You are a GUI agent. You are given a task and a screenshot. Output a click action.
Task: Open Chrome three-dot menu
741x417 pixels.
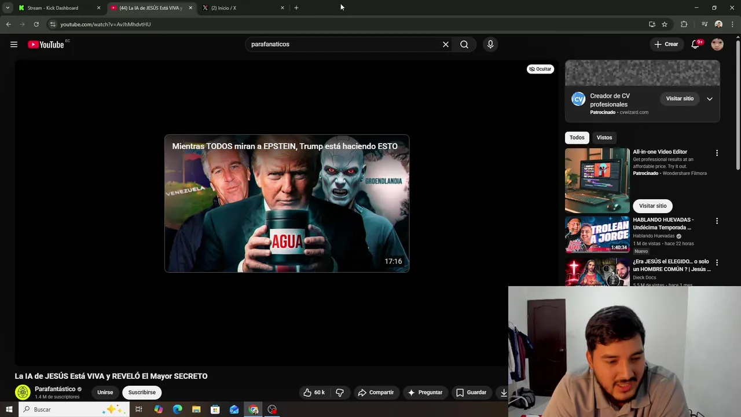click(733, 24)
